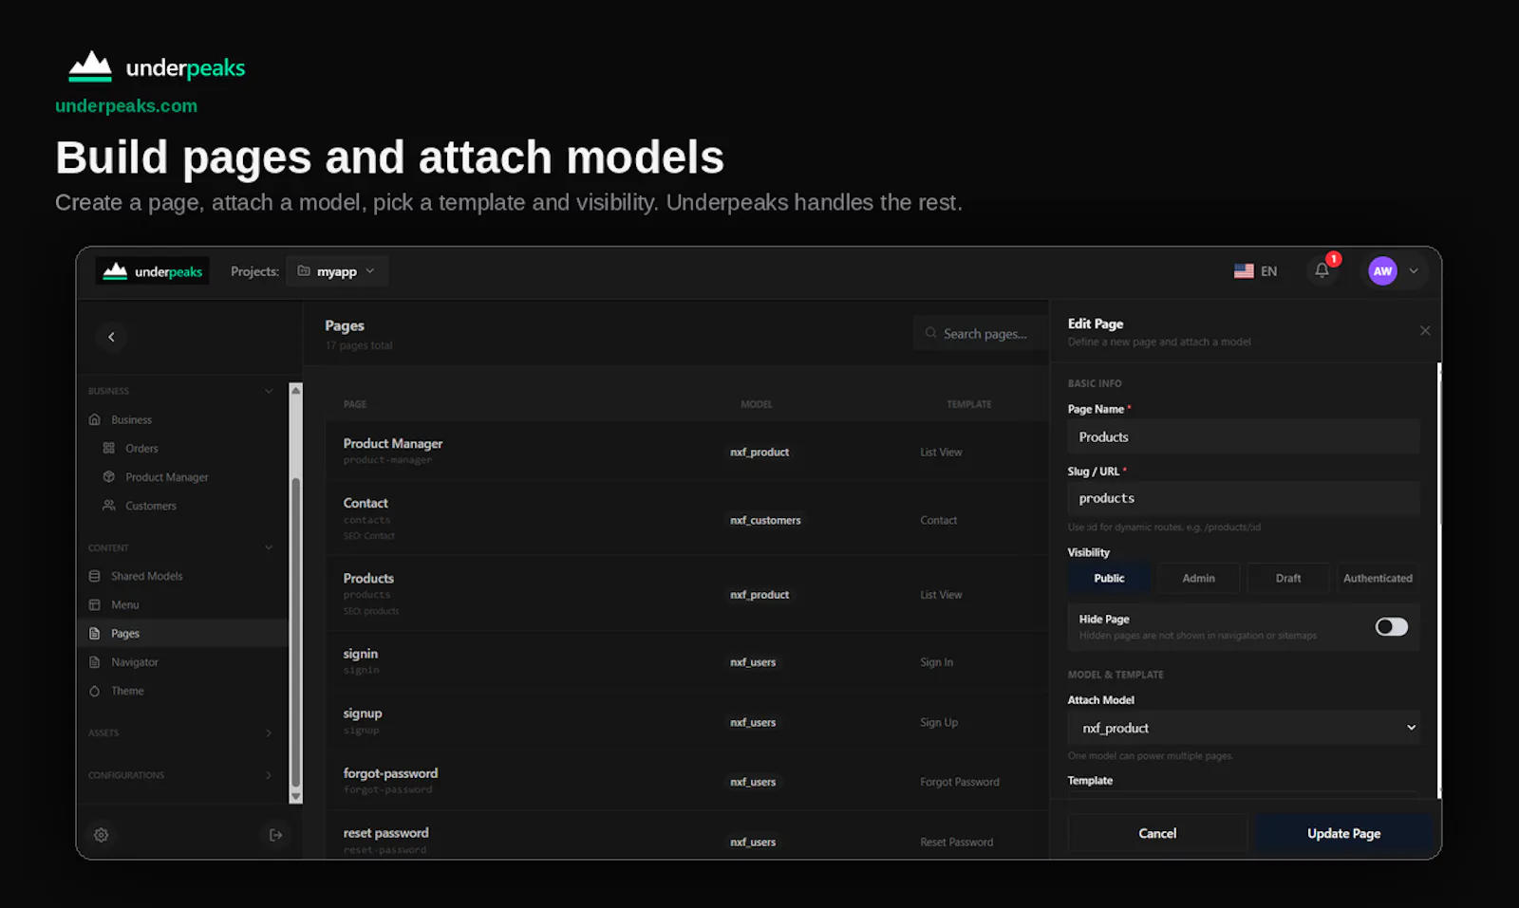Click the Slug / URL input field

coord(1244,498)
